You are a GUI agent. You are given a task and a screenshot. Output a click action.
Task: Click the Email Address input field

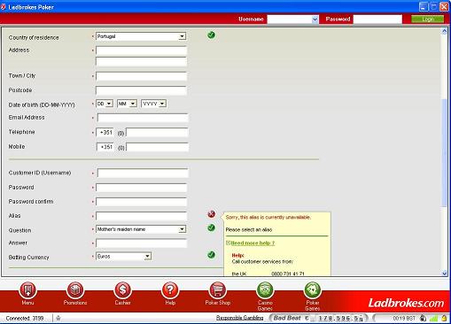click(143, 118)
